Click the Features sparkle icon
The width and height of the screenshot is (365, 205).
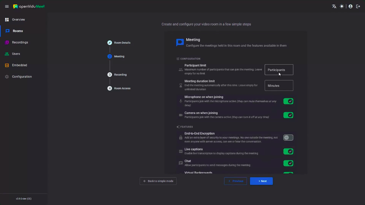click(x=178, y=127)
